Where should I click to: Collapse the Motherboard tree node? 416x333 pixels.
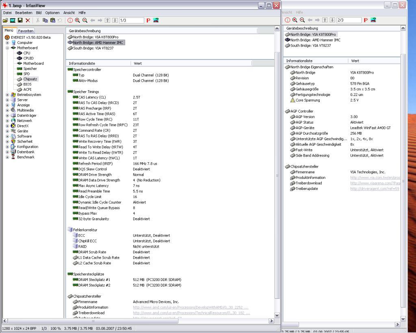(x=7, y=48)
